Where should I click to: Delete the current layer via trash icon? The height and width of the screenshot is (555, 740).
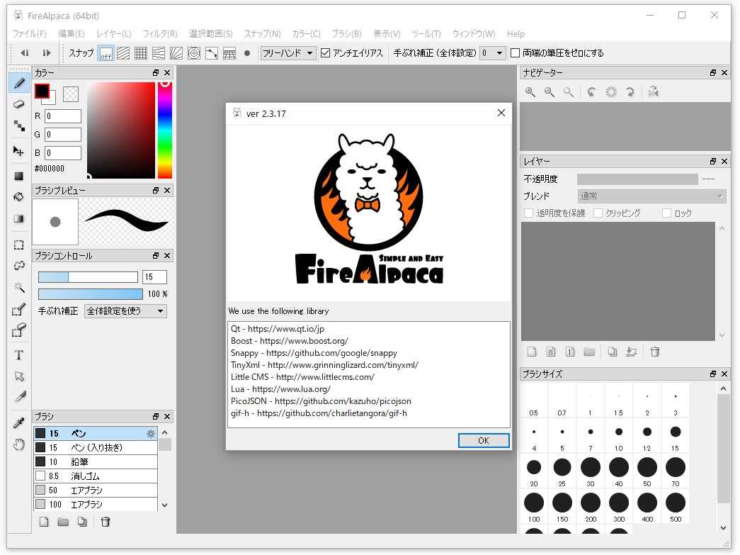tap(654, 352)
